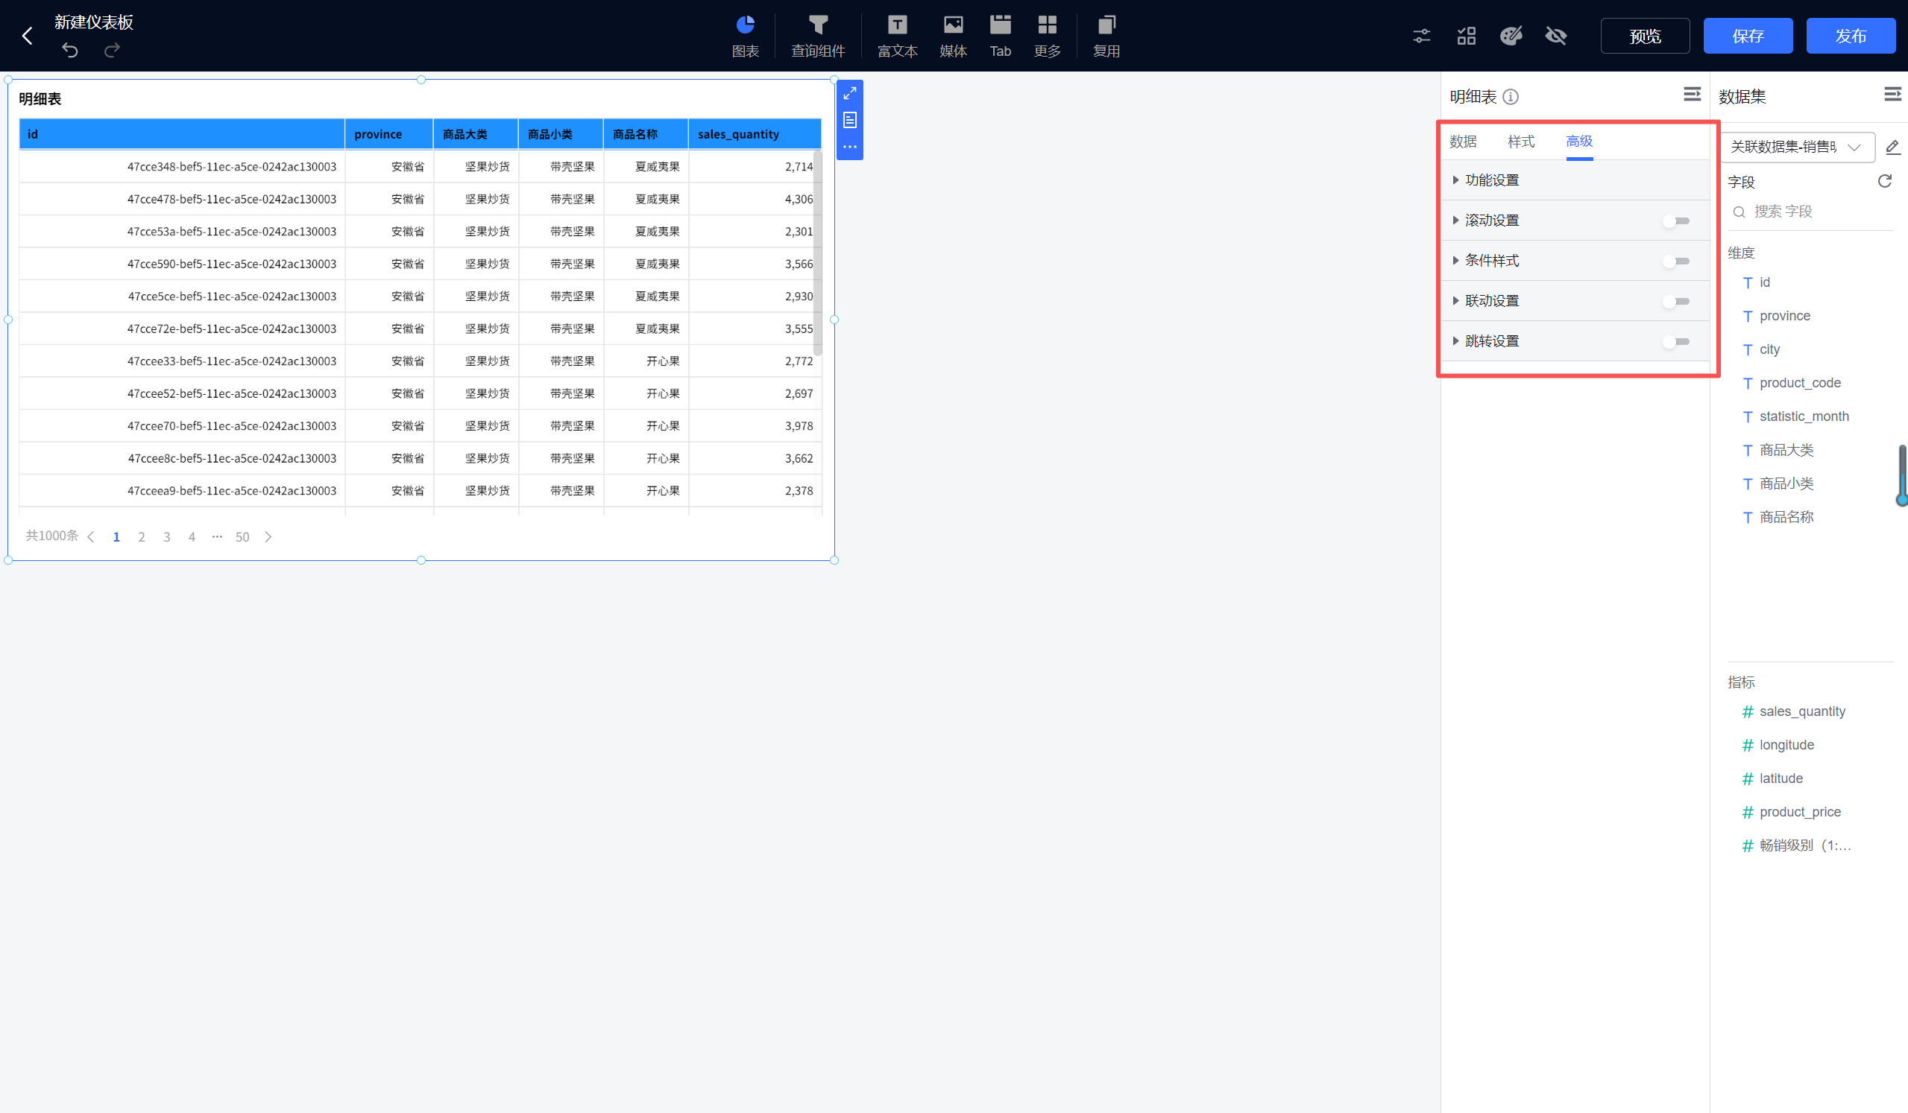Click the crossed-eye hide icon
Image resolution: width=1908 pixels, height=1113 pixels.
pyautogui.click(x=1556, y=36)
